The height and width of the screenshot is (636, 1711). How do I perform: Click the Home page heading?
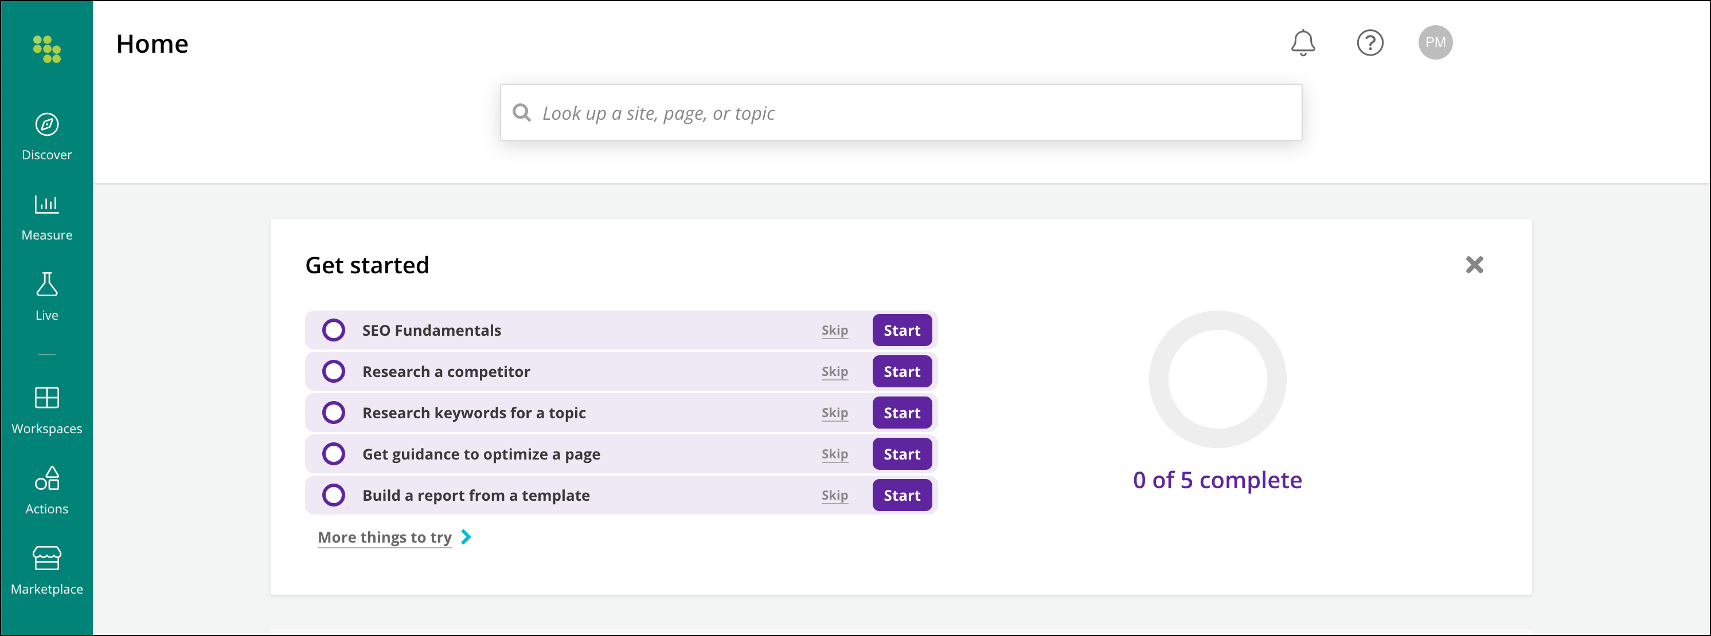click(152, 44)
